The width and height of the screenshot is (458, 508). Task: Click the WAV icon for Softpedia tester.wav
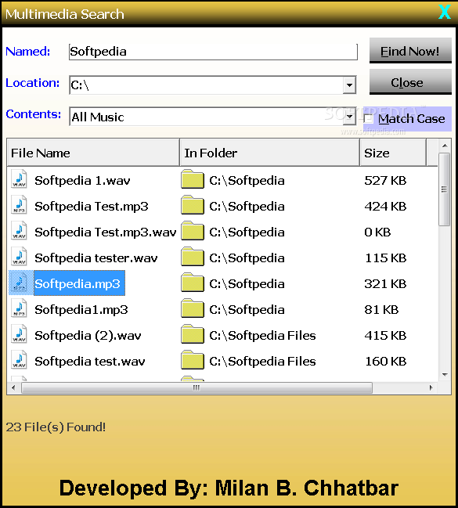(19, 257)
